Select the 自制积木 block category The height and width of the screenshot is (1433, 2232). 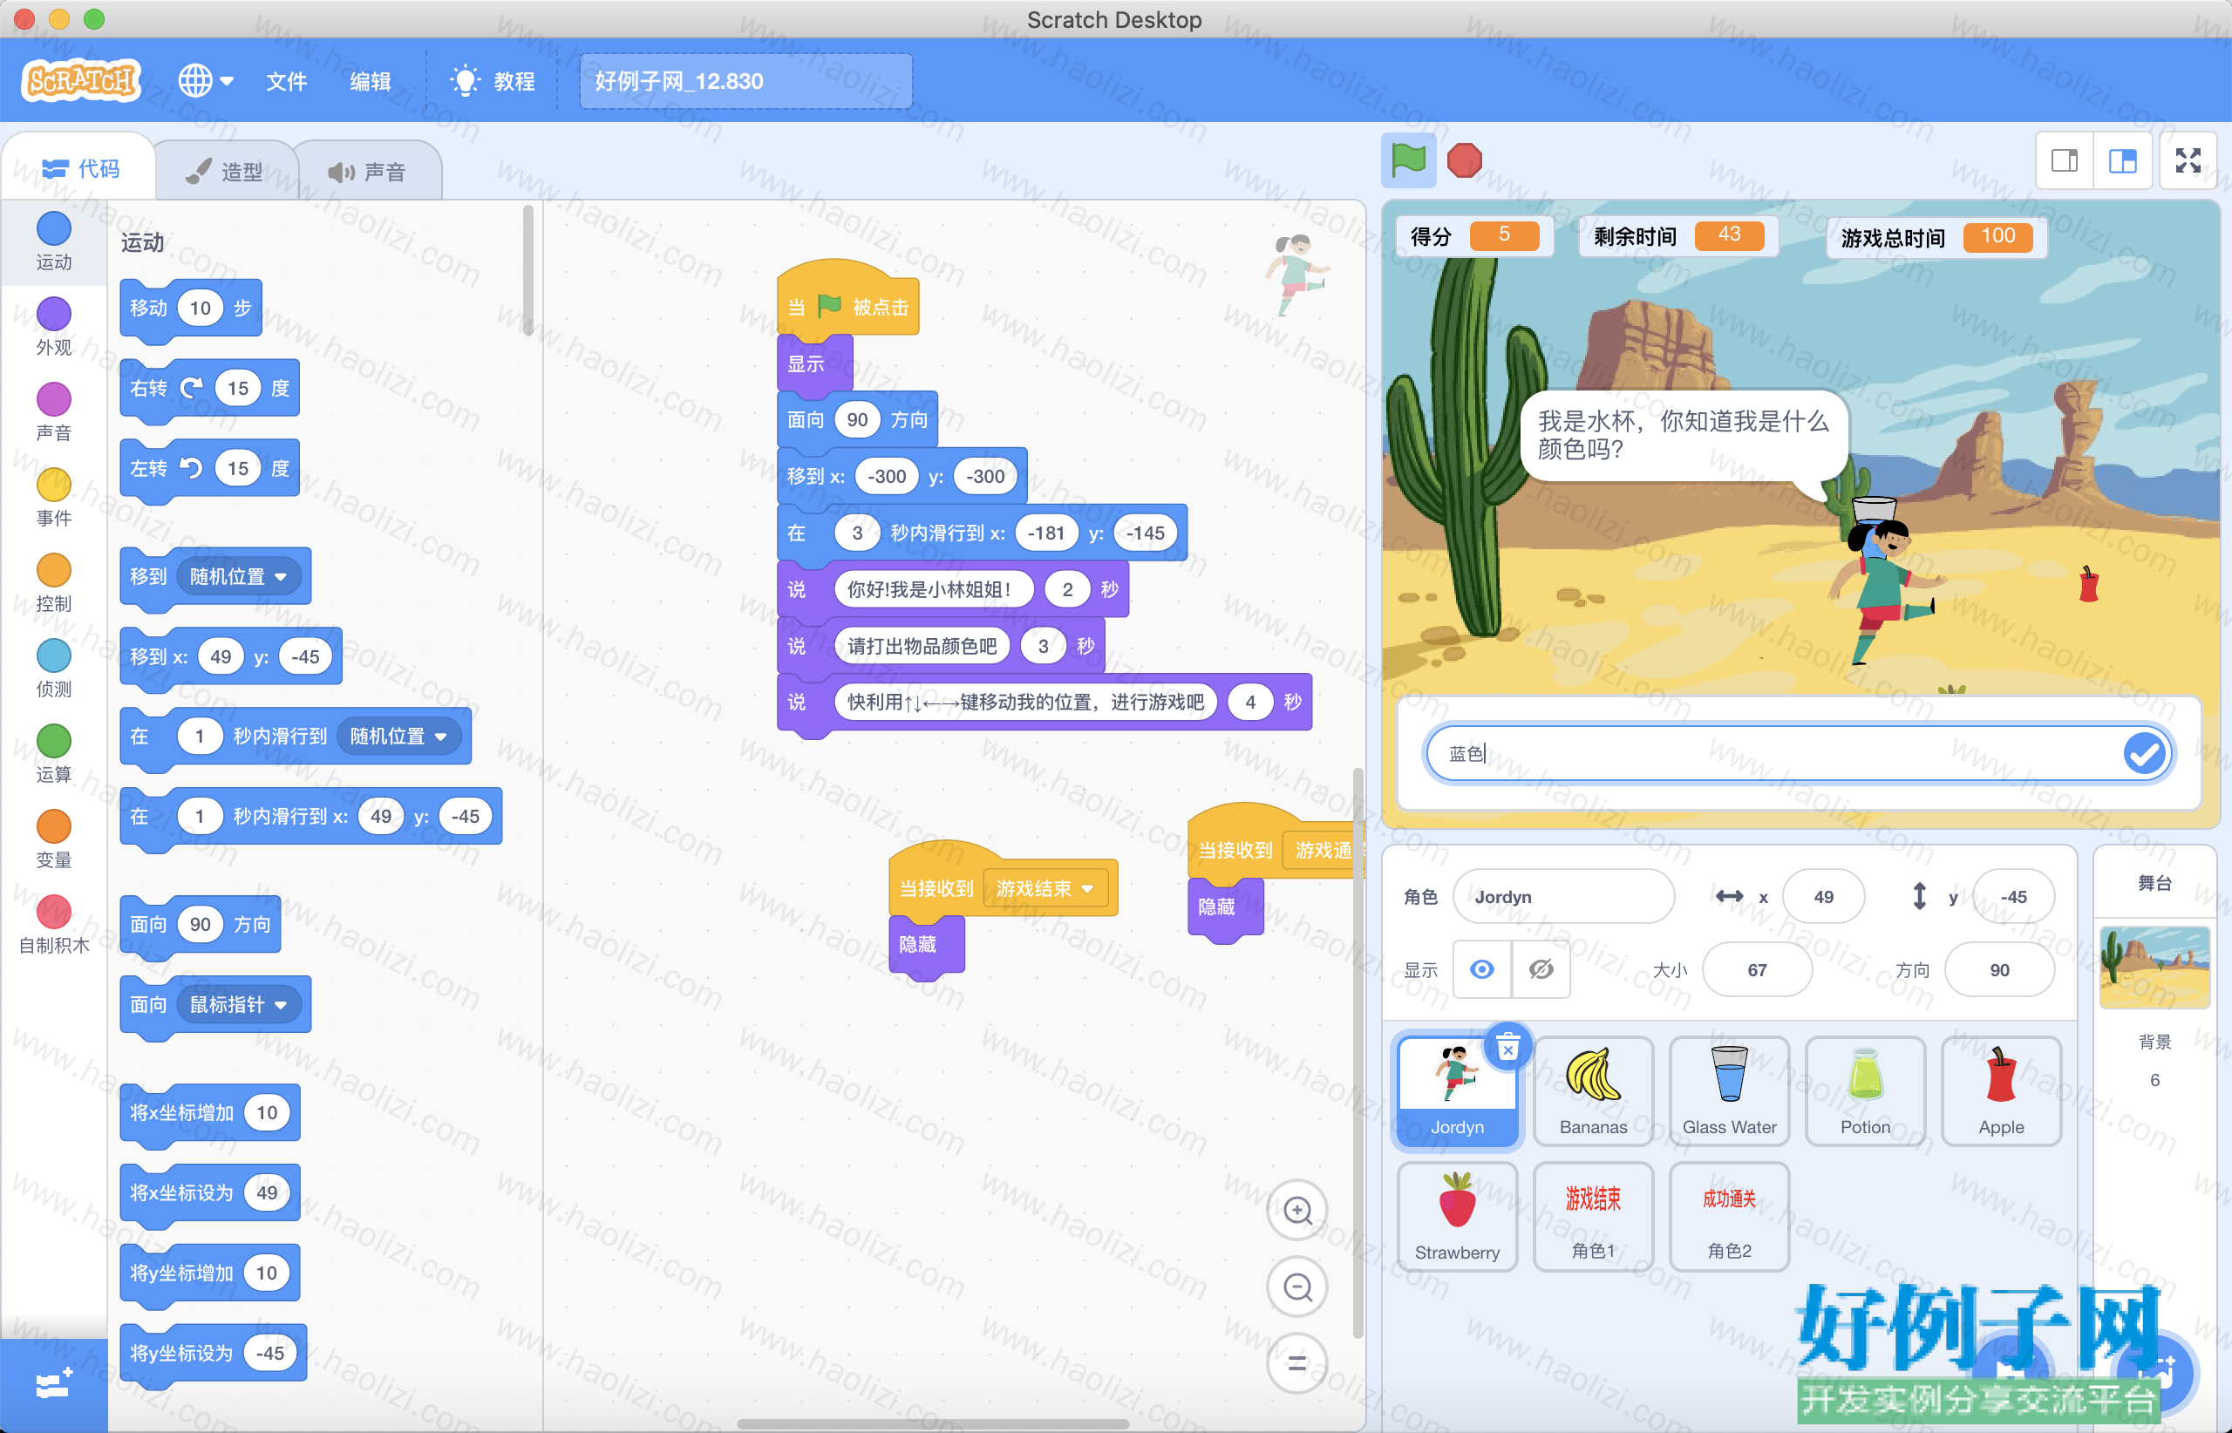(x=54, y=926)
